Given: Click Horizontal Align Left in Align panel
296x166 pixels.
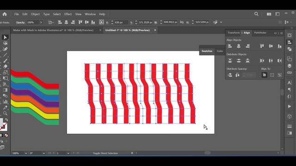Looking at the screenshot, I should (x=230, y=46).
